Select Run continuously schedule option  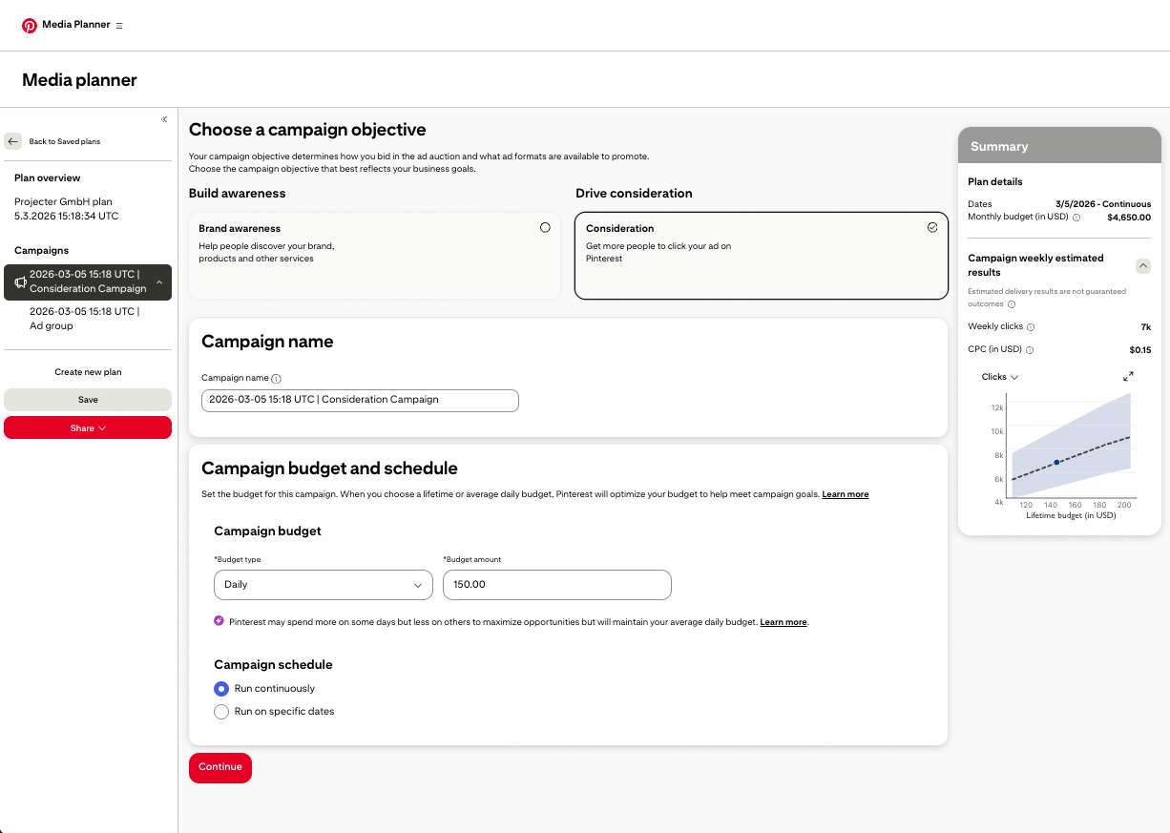click(221, 689)
